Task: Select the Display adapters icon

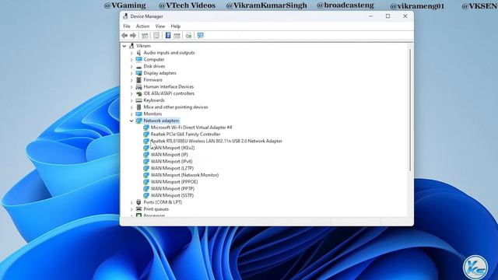Action: (x=139, y=73)
